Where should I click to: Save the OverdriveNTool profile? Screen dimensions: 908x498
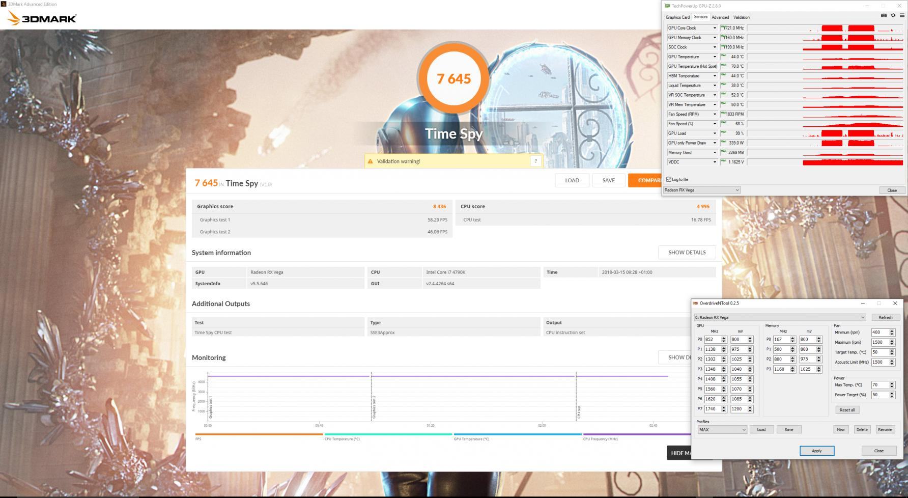(789, 430)
